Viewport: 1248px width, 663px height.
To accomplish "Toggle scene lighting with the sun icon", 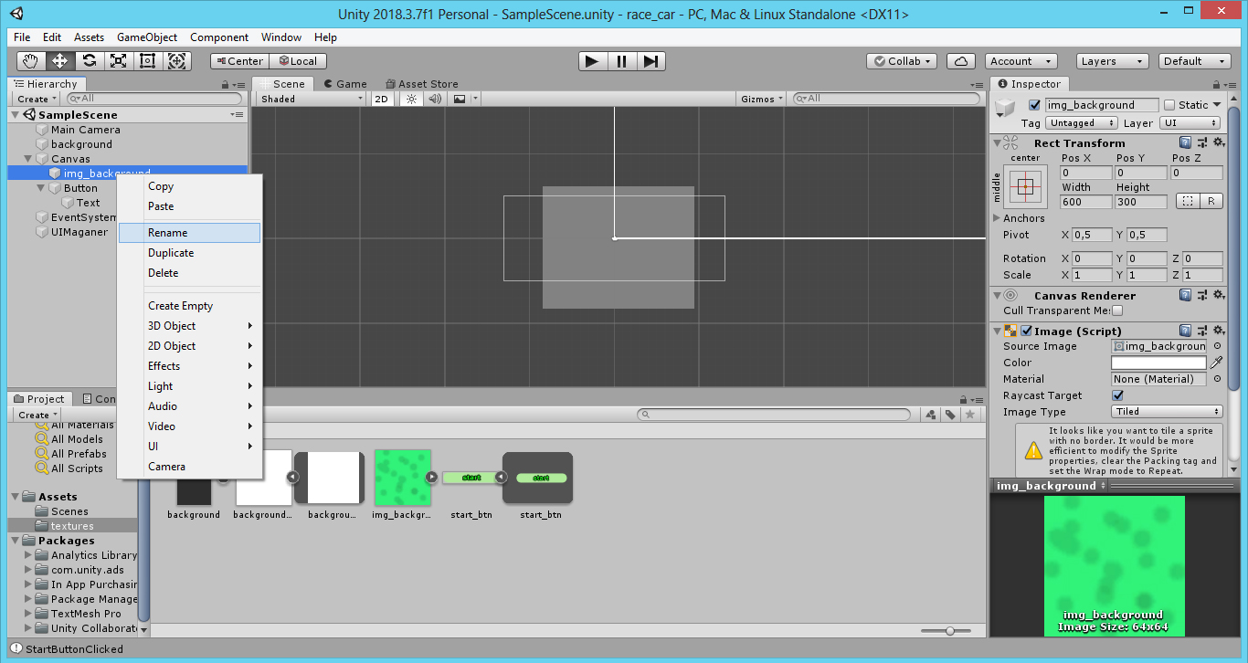I will 411,99.
